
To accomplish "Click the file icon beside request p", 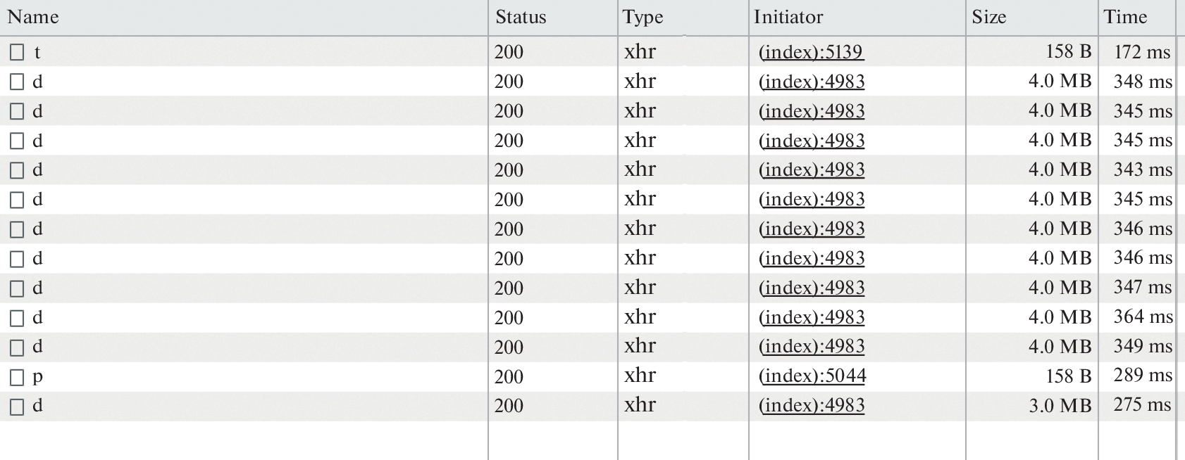I will tap(17, 378).
